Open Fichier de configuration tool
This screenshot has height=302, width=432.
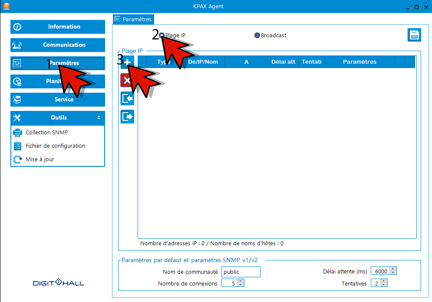pos(56,146)
